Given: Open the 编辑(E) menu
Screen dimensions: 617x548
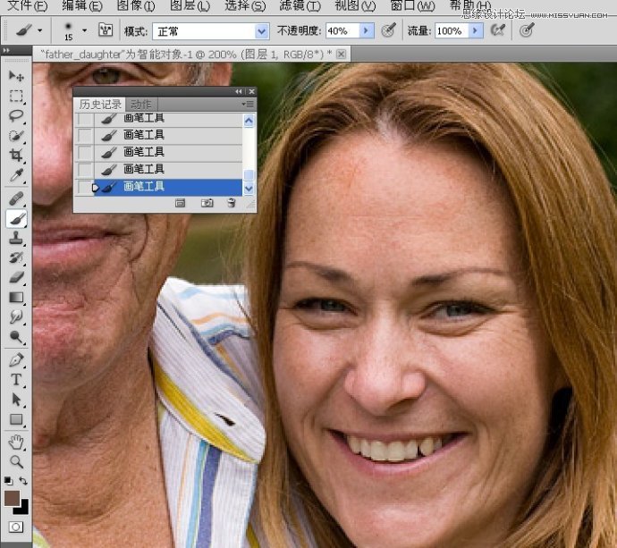Looking at the screenshot, I should click(82, 6).
